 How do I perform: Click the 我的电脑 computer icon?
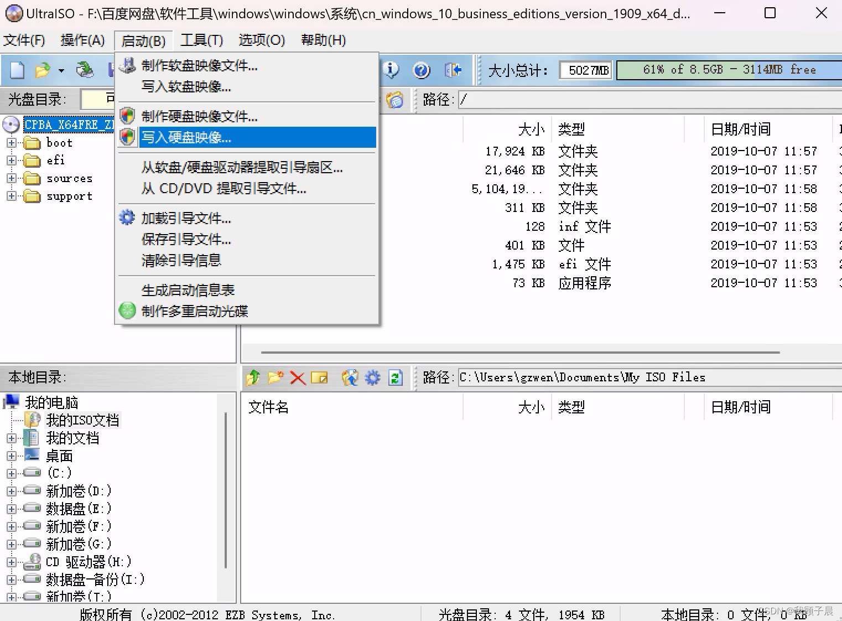coord(11,402)
